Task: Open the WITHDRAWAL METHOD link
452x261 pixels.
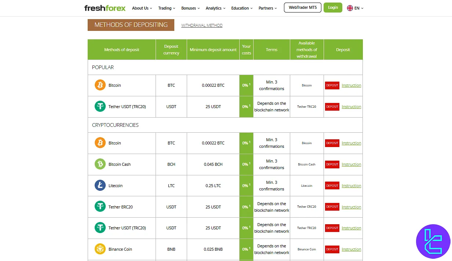Action: click(201, 25)
